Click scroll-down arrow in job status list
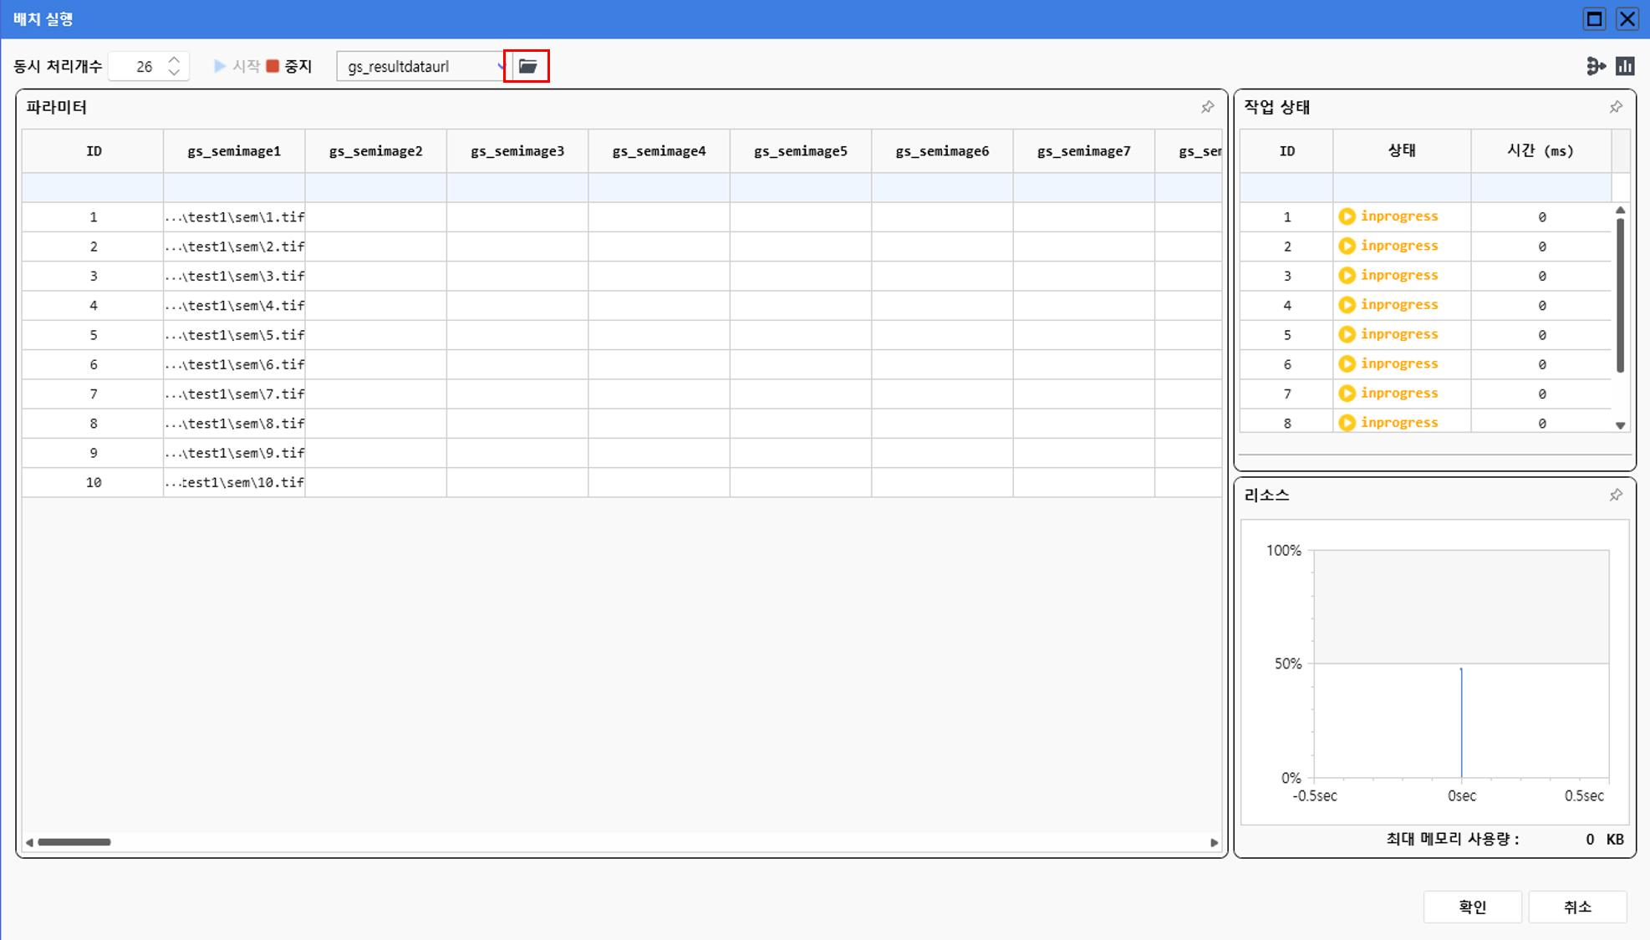 [1620, 425]
